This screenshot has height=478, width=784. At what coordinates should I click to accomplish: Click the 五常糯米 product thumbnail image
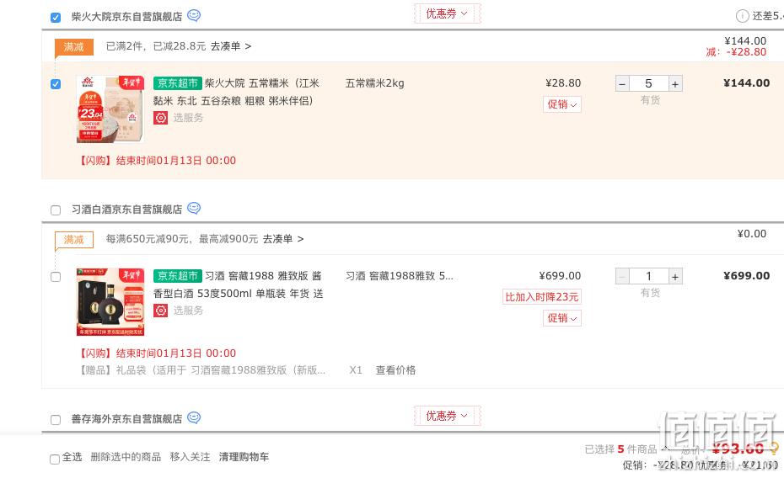tap(110, 109)
